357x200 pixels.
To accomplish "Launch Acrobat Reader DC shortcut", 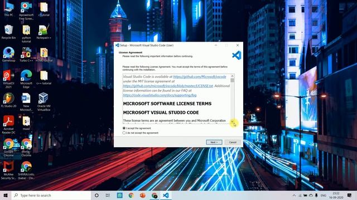I will (8, 124).
